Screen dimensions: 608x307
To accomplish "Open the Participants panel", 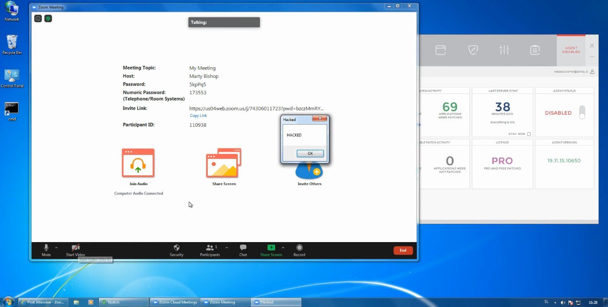I will point(210,250).
